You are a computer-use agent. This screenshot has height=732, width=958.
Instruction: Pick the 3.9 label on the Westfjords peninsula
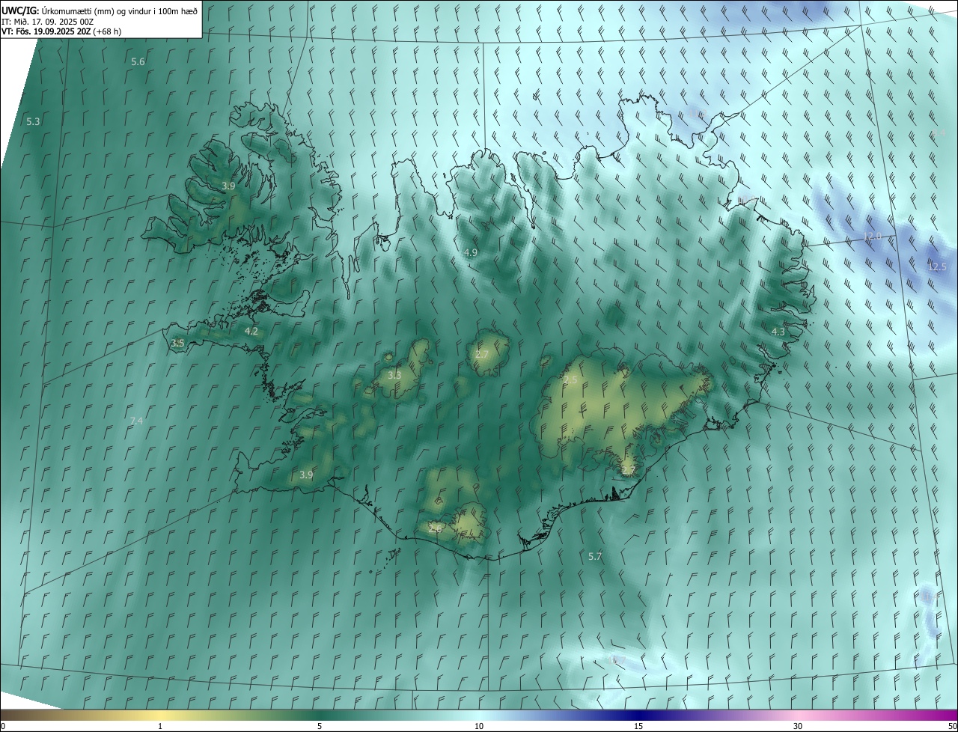tap(229, 186)
